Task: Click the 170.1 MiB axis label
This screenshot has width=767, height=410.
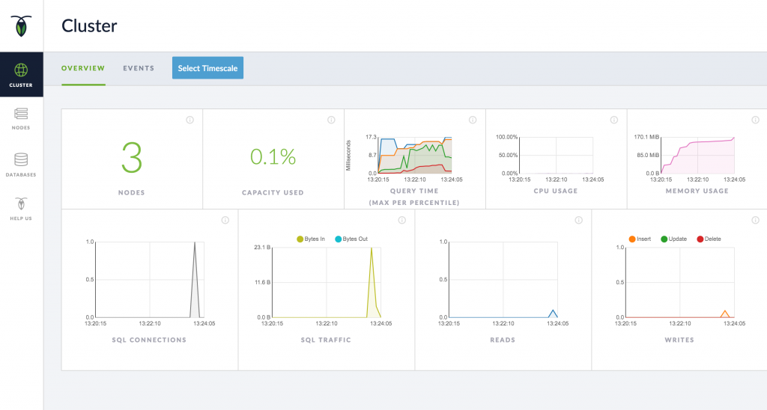Action: pos(646,137)
